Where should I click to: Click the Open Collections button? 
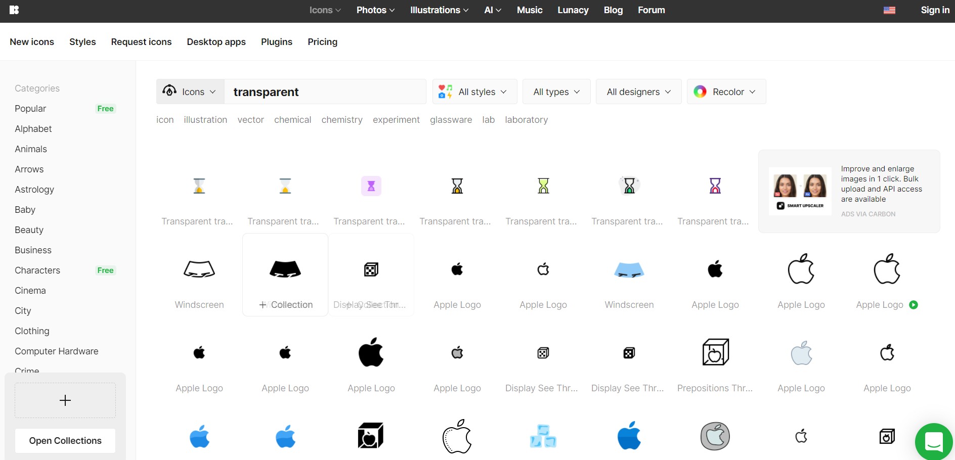click(65, 441)
